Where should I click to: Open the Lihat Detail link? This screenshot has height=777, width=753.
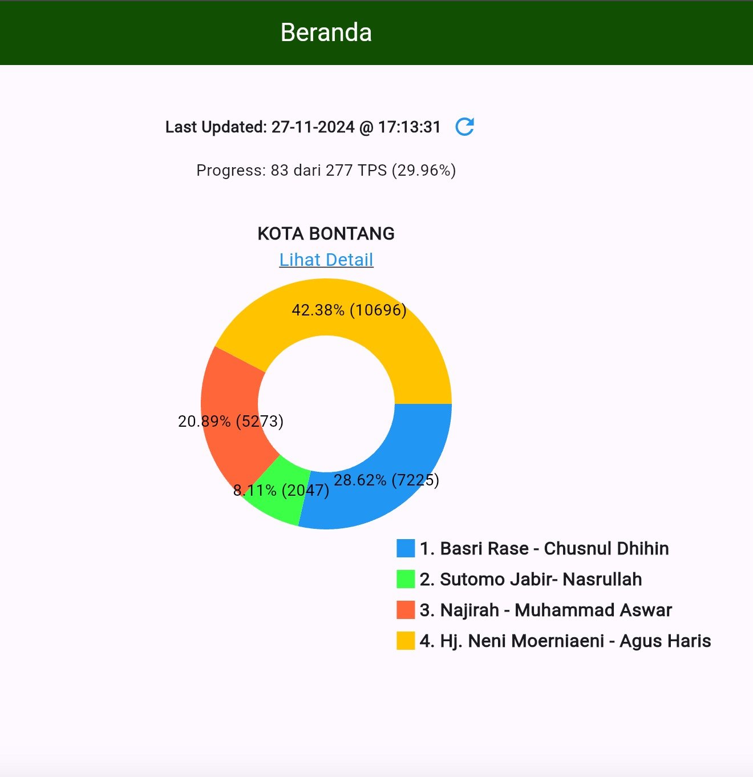[x=326, y=260]
